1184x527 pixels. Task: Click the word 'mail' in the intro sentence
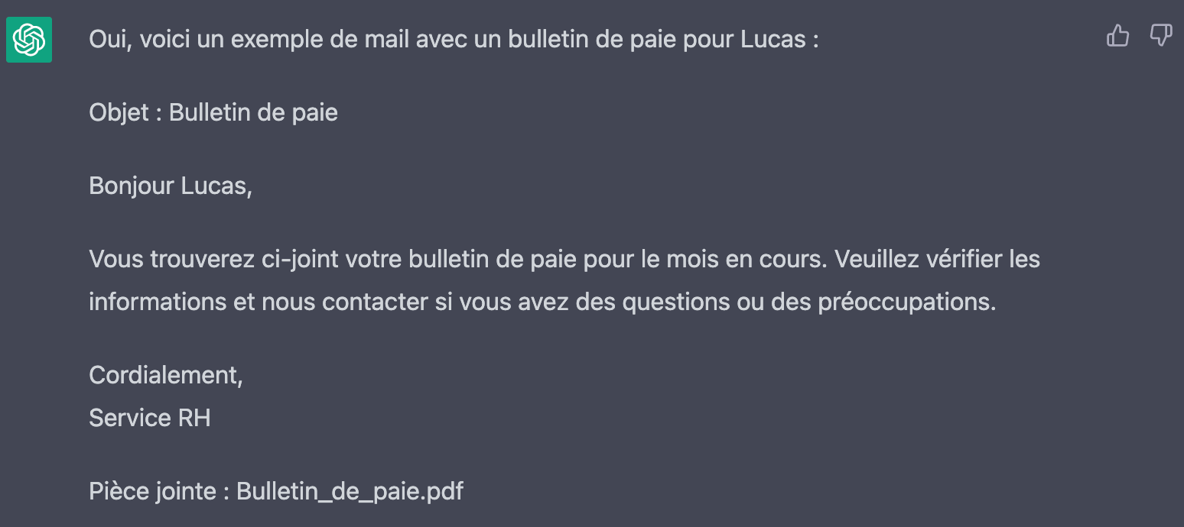[386, 39]
